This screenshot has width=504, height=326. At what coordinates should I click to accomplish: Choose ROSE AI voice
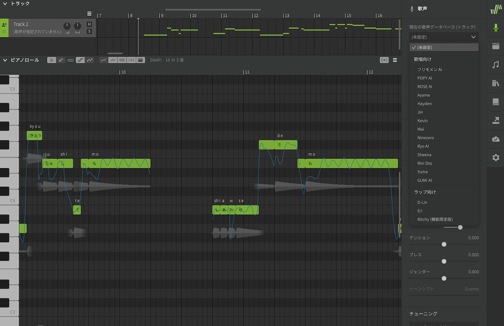point(425,86)
